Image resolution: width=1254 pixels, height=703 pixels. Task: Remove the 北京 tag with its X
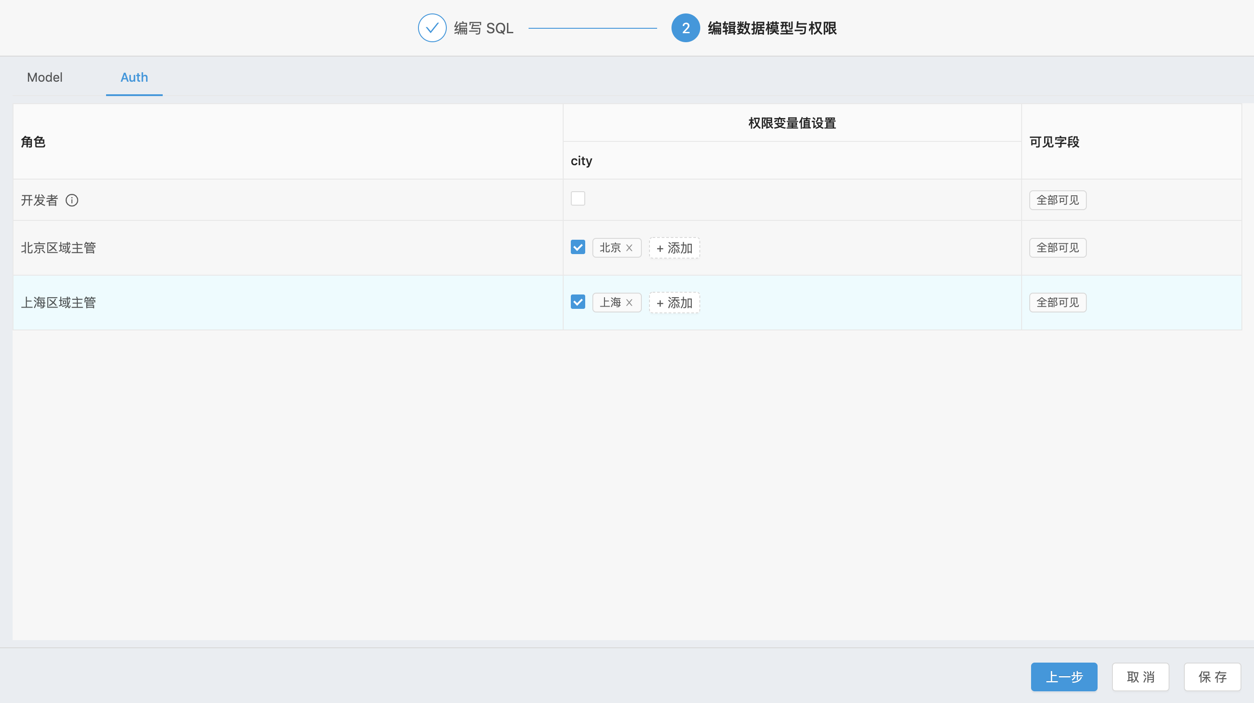[x=629, y=248]
